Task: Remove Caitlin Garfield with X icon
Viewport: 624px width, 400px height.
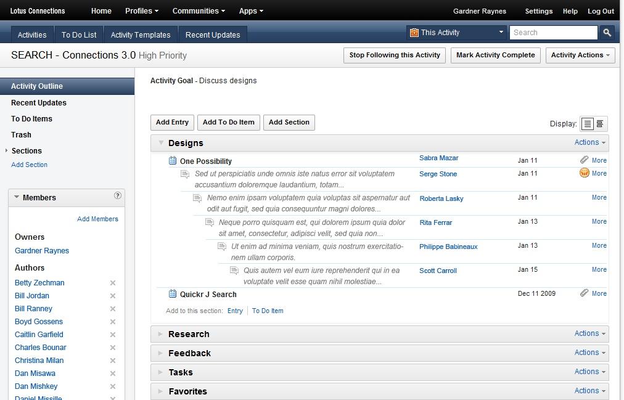Action: coord(113,335)
